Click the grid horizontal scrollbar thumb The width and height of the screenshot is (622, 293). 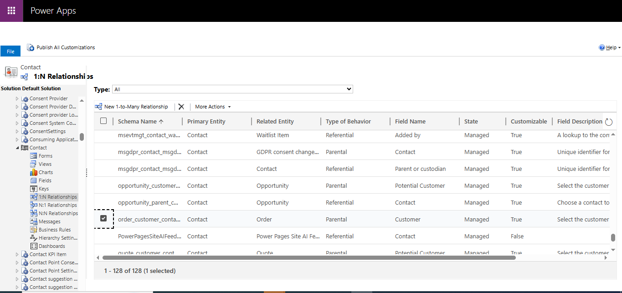pyautogui.click(x=309, y=257)
